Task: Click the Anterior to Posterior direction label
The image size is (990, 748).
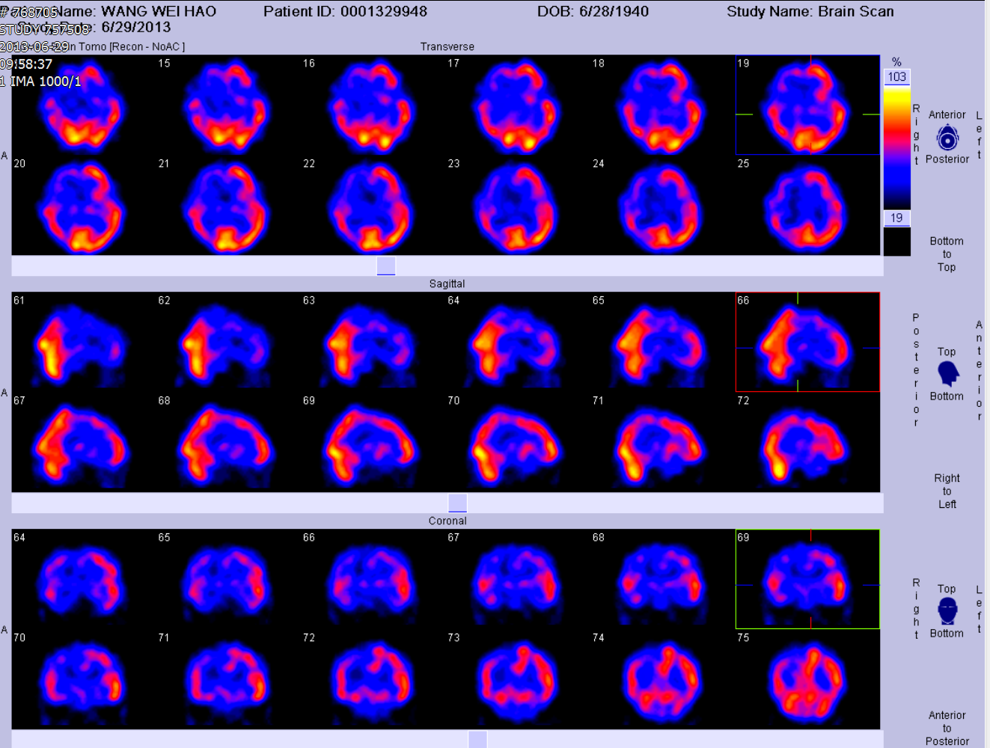Action: click(x=947, y=728)
